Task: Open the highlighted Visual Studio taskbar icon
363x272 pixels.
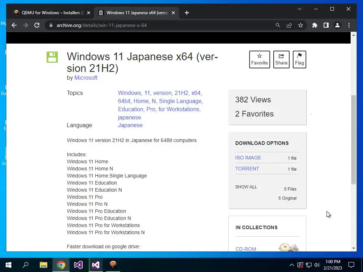Action: [96, 265]
